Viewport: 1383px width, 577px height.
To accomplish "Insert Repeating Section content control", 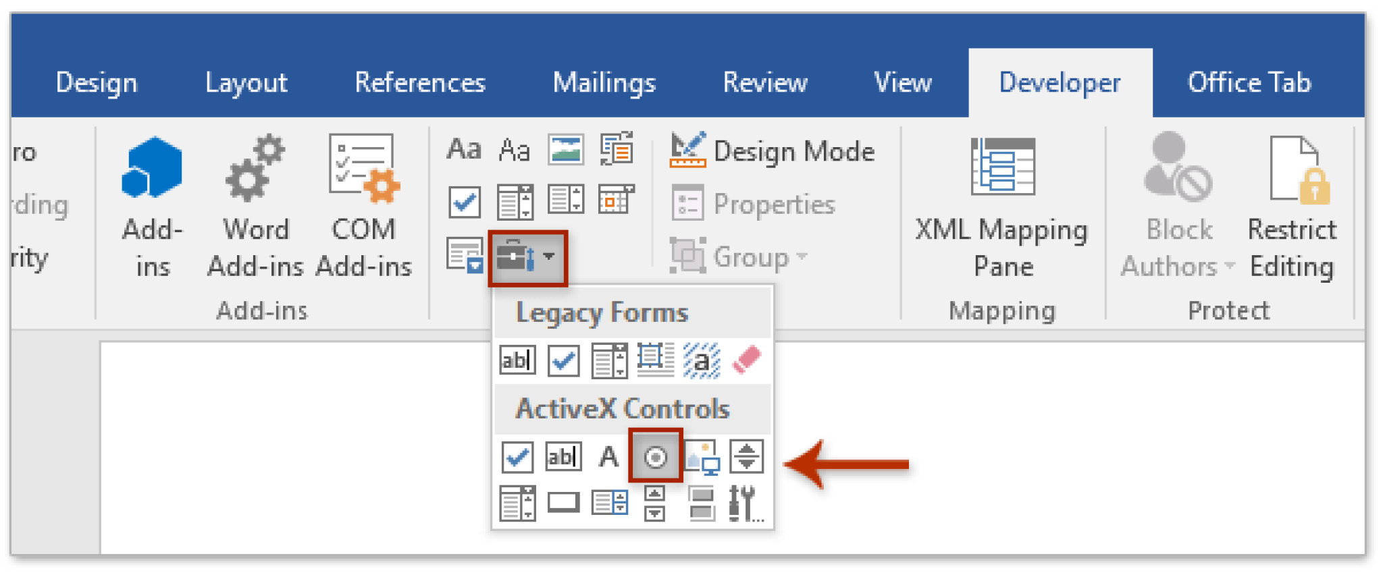I will [x=465, y=255].
